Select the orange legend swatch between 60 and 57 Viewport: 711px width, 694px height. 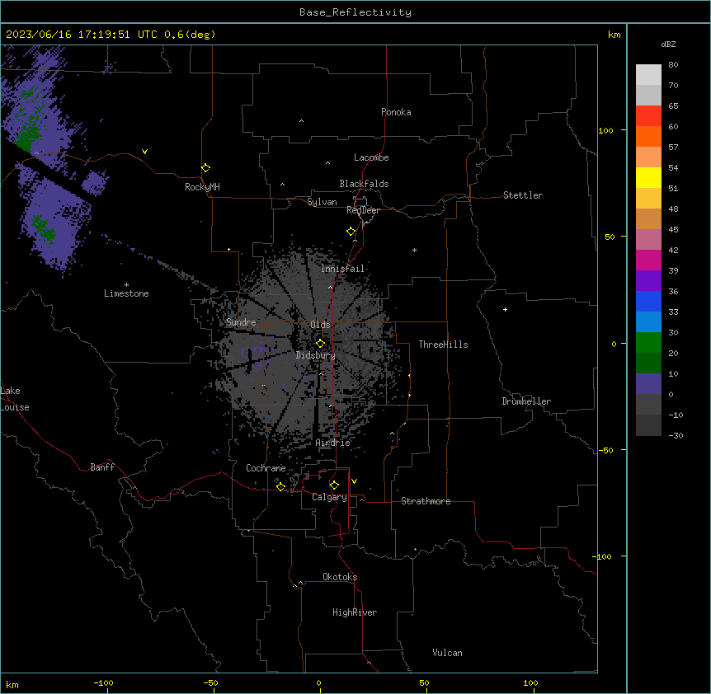648,136
